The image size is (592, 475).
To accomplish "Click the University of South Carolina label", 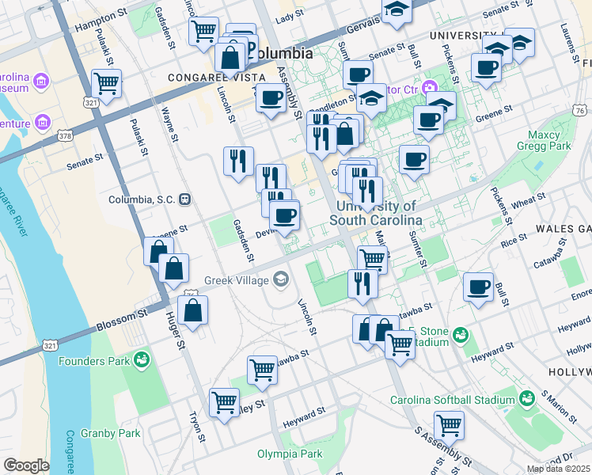I will (376, 213).
